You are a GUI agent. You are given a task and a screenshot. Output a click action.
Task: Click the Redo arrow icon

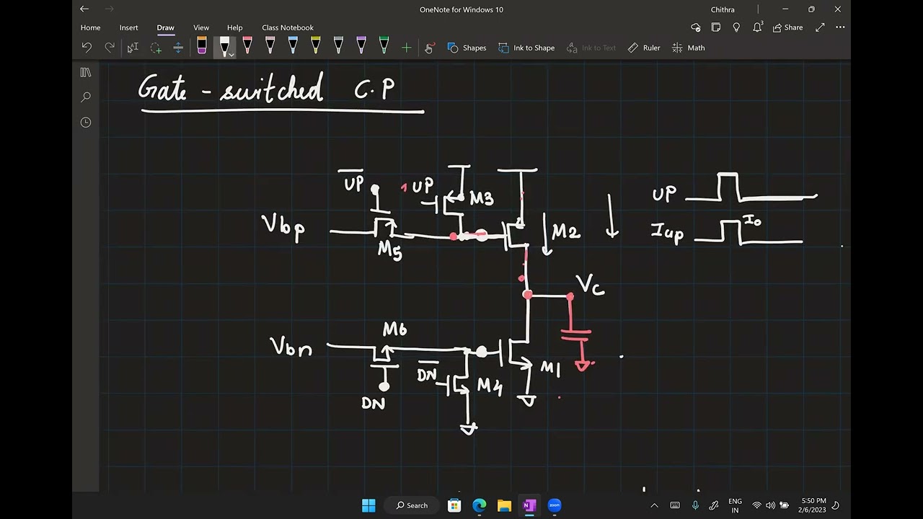pos(110,48)
